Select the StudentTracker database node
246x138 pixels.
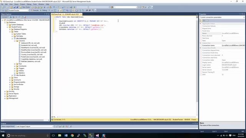pos(17,27)
